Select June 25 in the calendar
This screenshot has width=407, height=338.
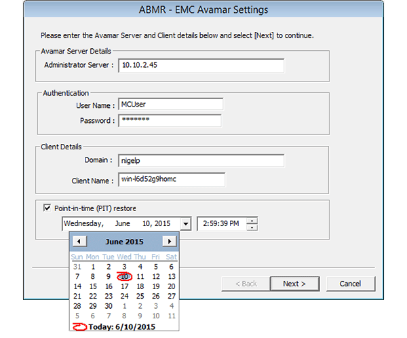coord(140,297)
